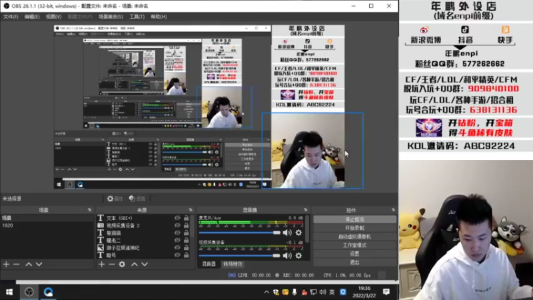Click 开始录制 to start recording

click(x=354, y=228)
